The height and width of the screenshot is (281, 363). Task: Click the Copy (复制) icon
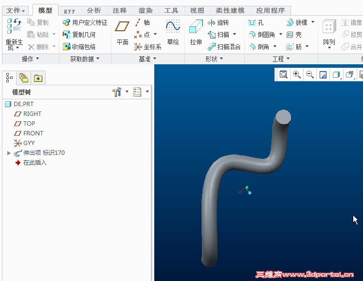(x=31, y=22)
